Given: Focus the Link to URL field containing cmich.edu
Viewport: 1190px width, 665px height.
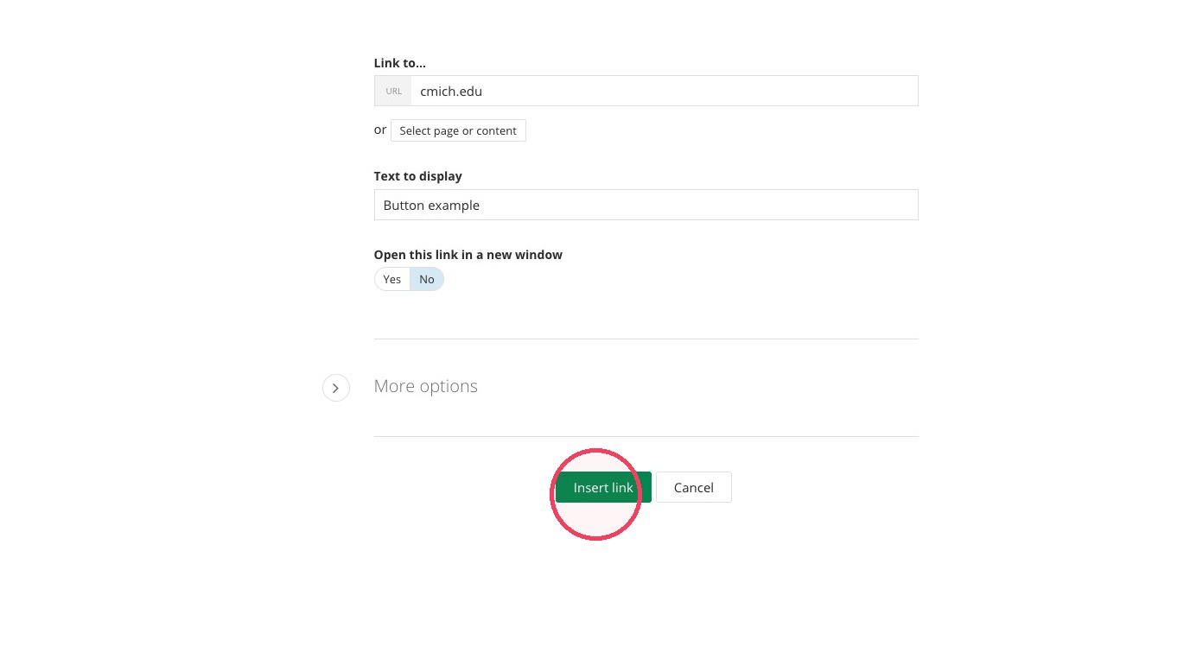Looking at the screenshot, I should [x=646, y=91].
